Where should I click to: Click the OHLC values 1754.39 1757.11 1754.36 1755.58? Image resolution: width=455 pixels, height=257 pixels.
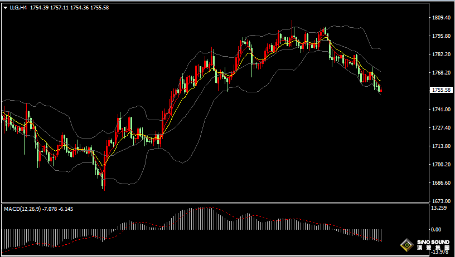click(x=69, y=8)
